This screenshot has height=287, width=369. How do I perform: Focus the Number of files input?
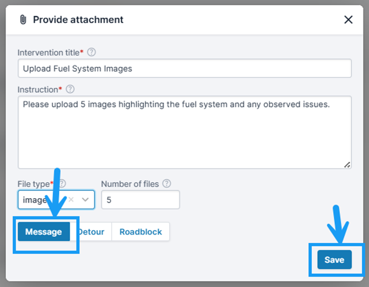pos(140,200)
